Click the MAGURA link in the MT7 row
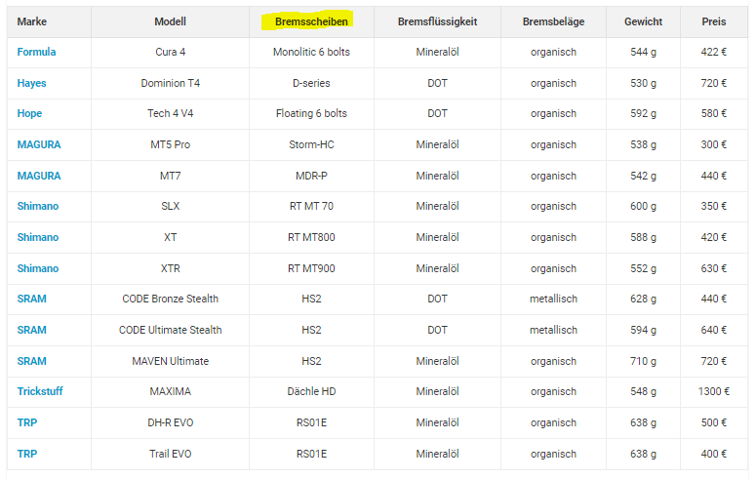Viewport: 756px width, 480px height. point(39,176)
